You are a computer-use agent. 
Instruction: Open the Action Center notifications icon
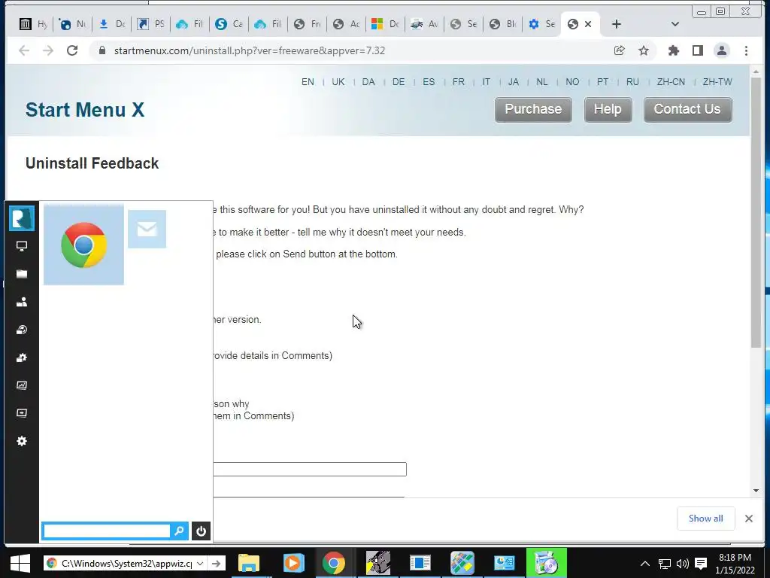tap(701, 564)
